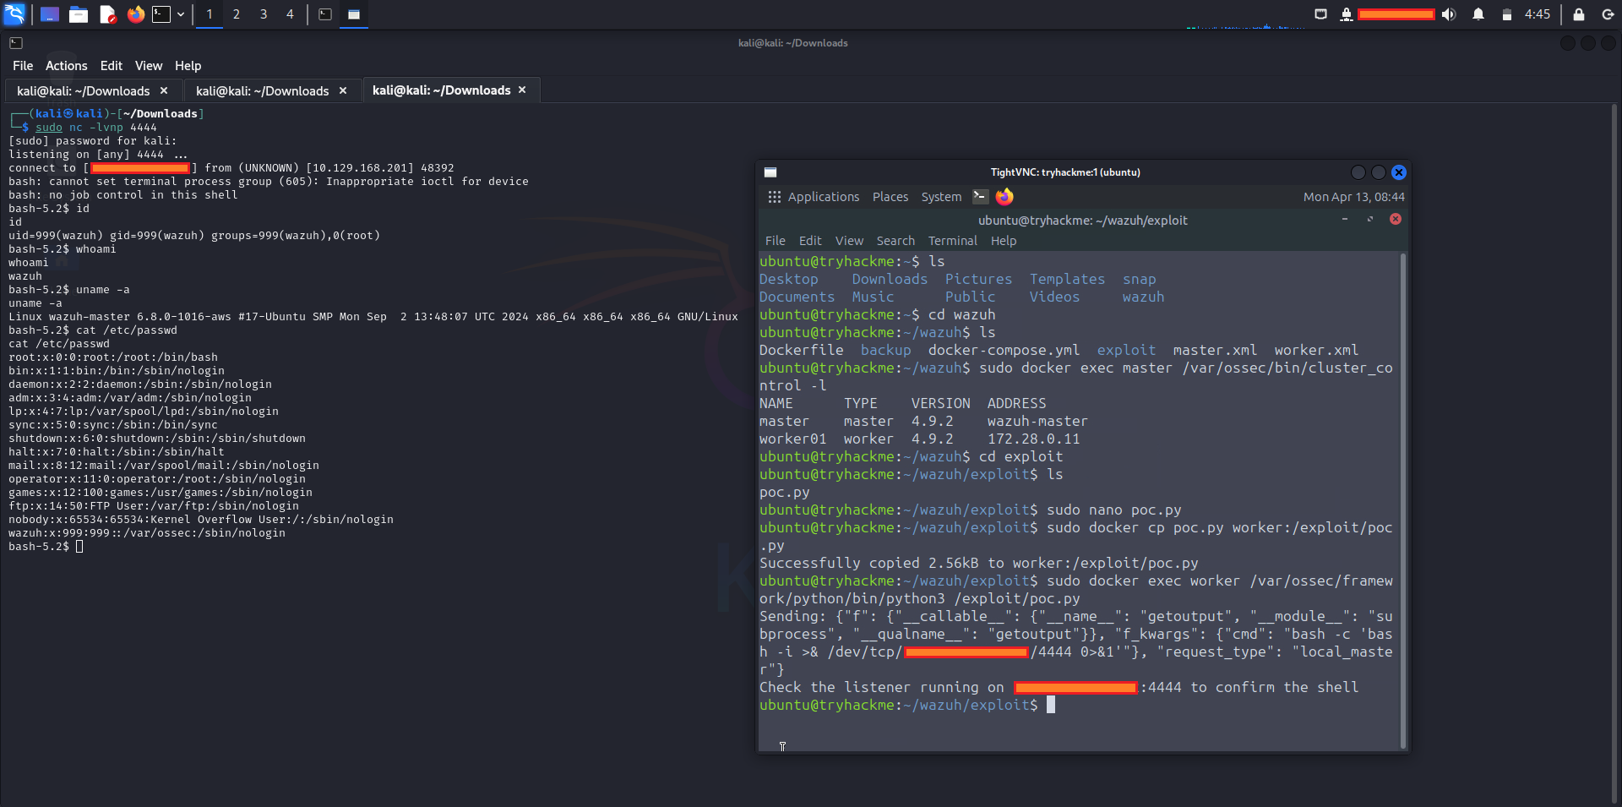Open the file manager from the taskbar
This screenshot has width=1622, height=807.
tap(78, 14)
